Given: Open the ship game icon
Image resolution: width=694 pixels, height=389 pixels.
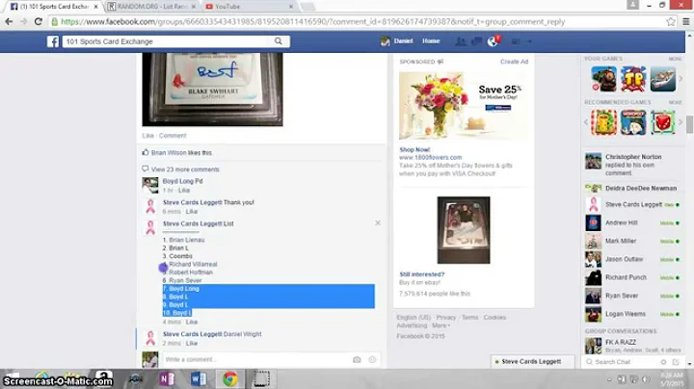Looking at the screenshot, I should [x=662, y=79].
